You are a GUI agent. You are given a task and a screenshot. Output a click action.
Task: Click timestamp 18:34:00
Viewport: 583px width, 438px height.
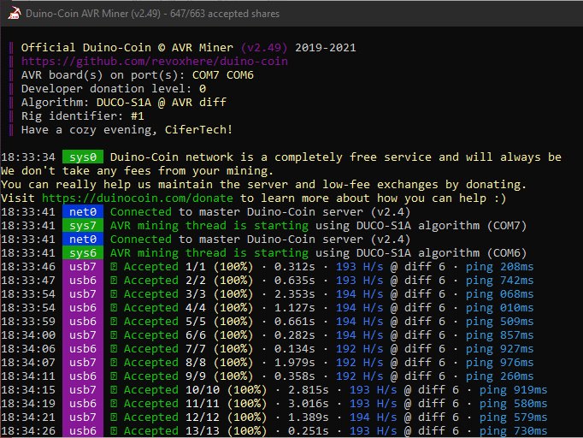tap(28, 335)
